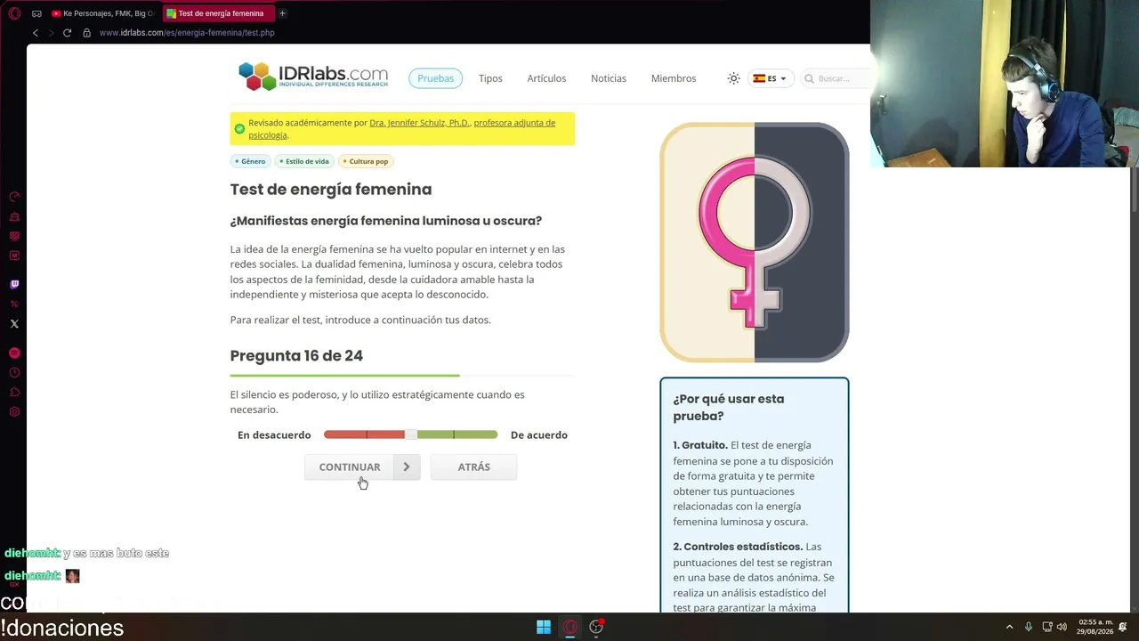1139x641 pixels.
Task: Open History from the clock sidebar icon
Action: coord(14,373)
